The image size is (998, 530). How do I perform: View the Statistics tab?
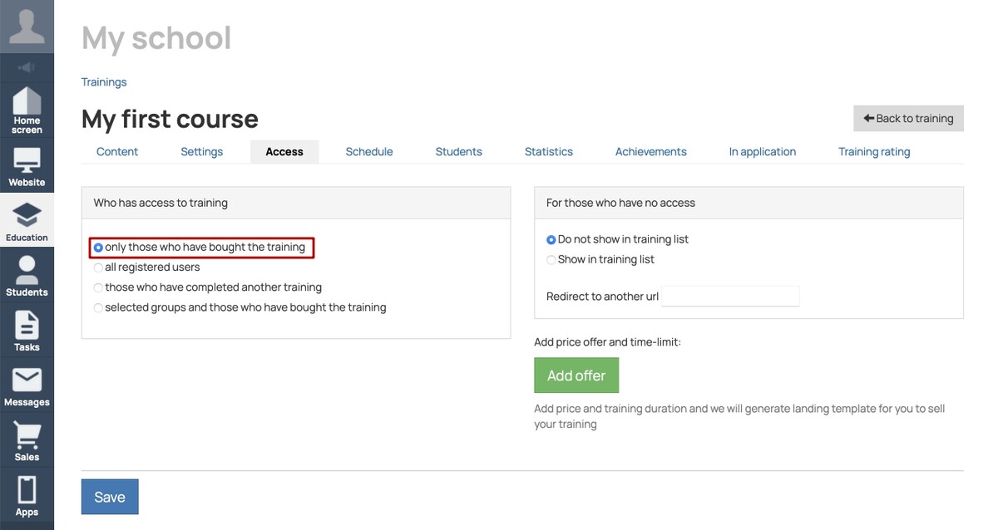(549, 151)
